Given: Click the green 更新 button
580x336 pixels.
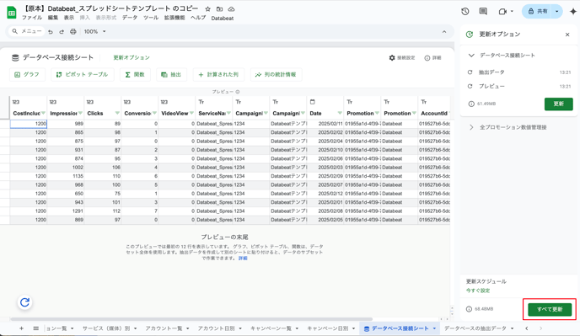Looking at the screenshot, I should pos(559,104).
